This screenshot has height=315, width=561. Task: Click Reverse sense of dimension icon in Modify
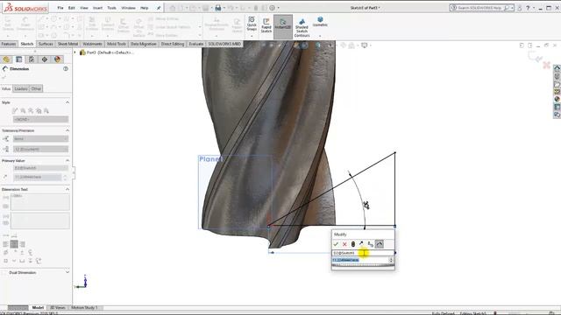coord(361,244)
